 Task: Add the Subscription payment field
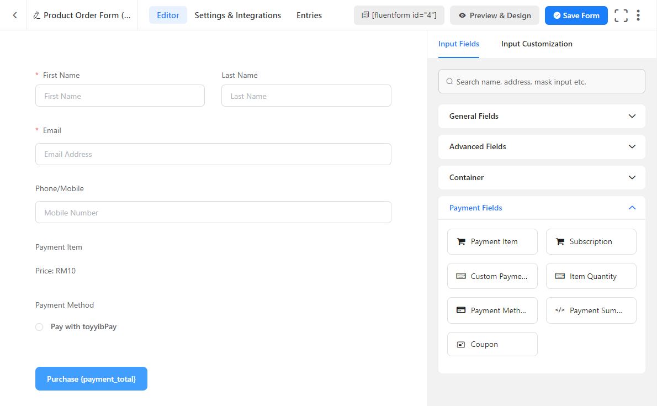tap(591, 241)
